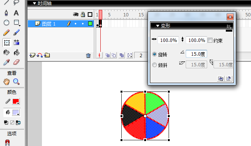The height and width of the screenshot is (146, 251).
Task: Toggle Onion Skin Outlines
Action: click(x=114, y=55)
